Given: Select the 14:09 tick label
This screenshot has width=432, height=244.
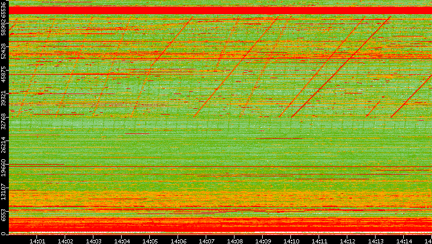Looking at the screenshot, I should pyautogui.click(x=263, y=241).
